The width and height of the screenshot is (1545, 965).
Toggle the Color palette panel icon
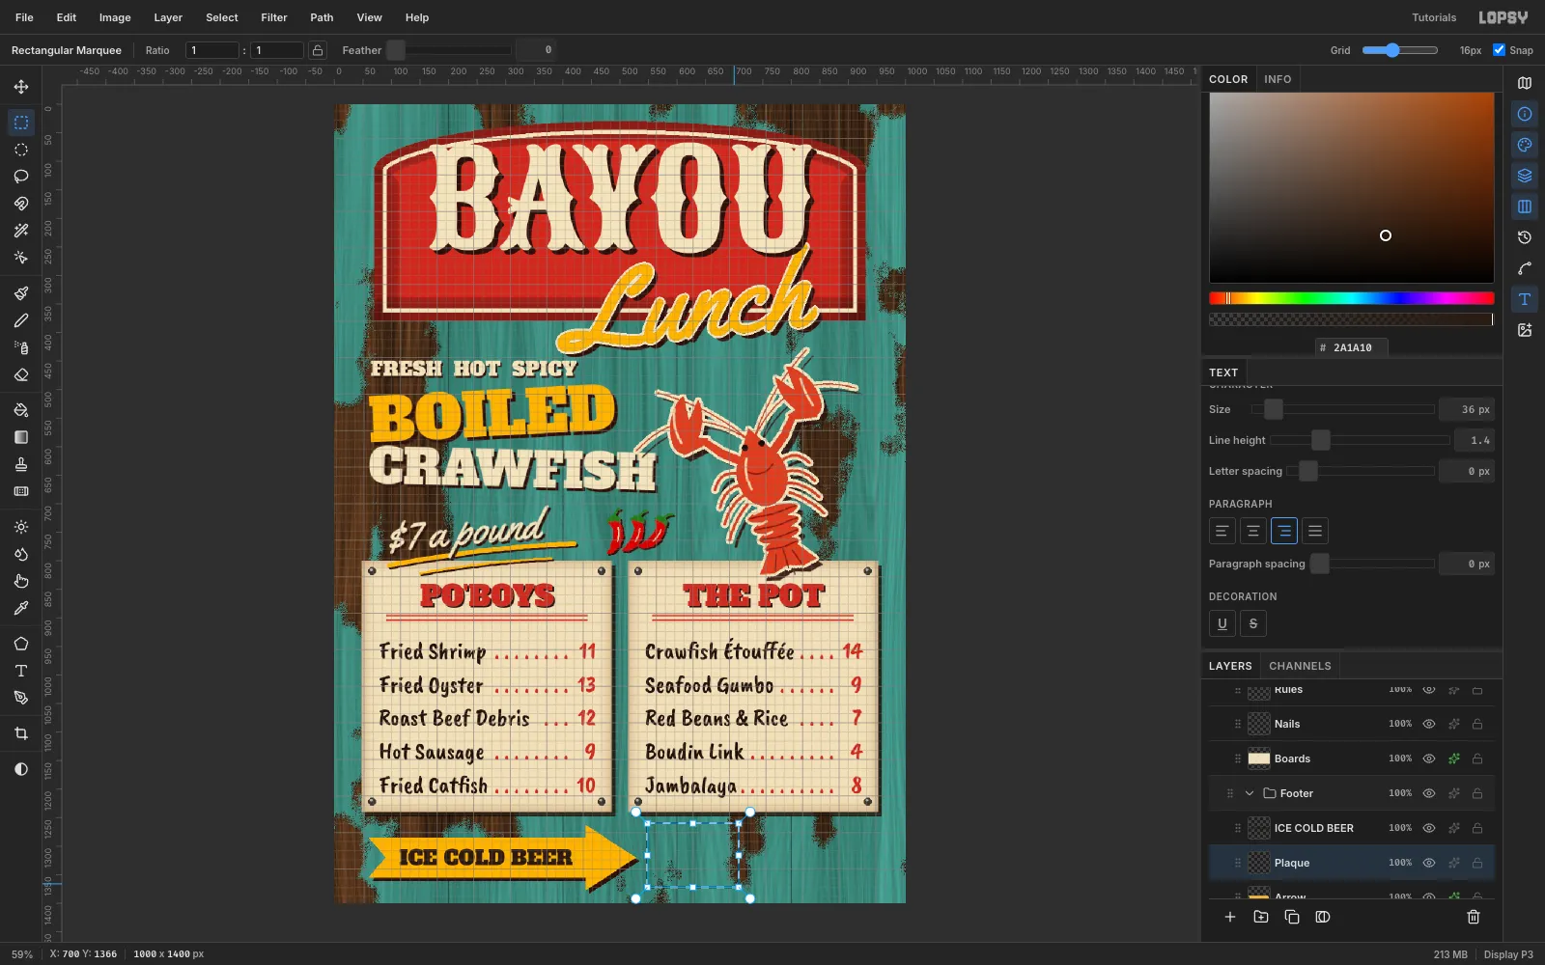1525,145
